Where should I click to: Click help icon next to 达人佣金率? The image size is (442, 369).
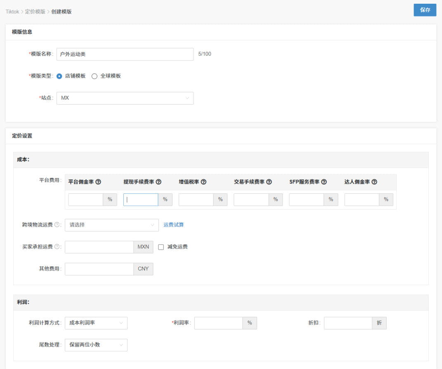pos(374,182)
